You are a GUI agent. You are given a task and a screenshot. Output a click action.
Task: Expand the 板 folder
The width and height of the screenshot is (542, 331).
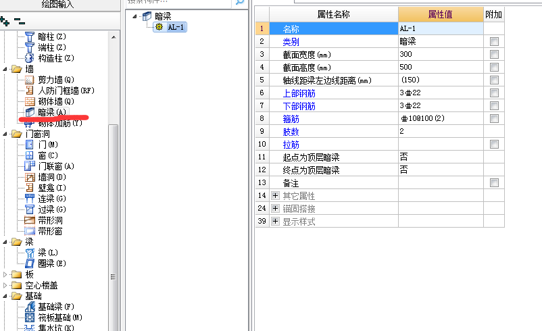pos(5,274)
